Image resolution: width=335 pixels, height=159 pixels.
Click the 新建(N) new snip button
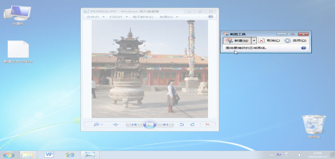click(237, 41)
